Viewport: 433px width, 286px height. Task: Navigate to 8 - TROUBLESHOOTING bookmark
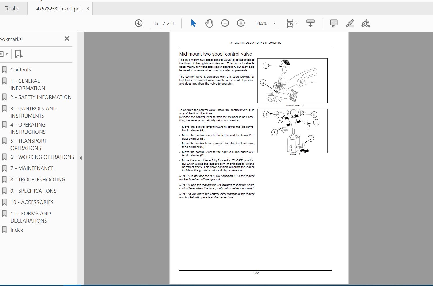(38, 180)
